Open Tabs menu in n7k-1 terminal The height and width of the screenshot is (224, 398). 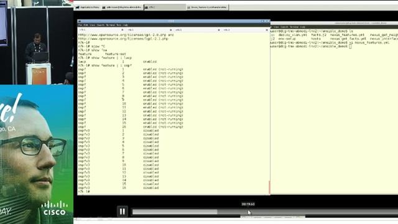click(x=119, y=25)
